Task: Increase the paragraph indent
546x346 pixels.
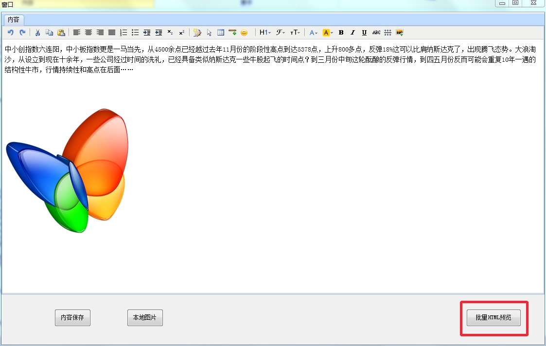Action: pyautogui.click(x=147, y=33)
